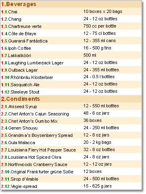Click the '10 boxes x 20 bags' cell

103,11
